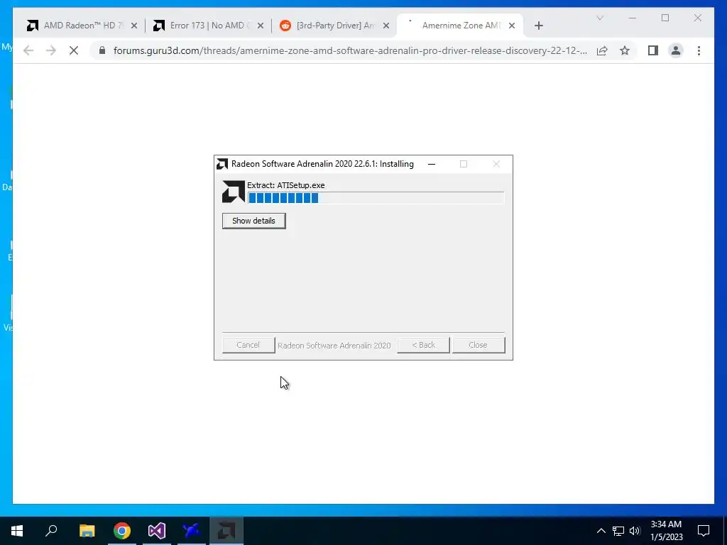This screenshot has width=727, height=545.
Task: Click the forums.guru3d.com address bar
Action: pyautogui.click(x=350, y=50)
